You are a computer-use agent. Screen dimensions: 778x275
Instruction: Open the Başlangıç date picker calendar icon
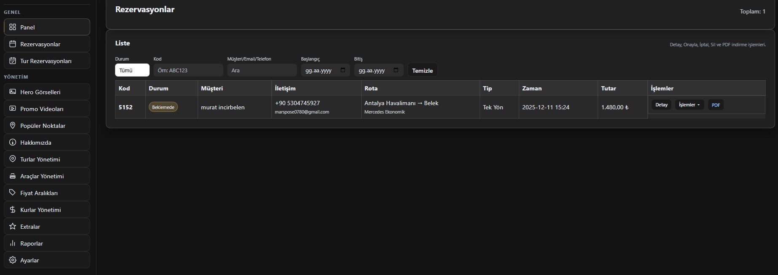click(343, 70)
